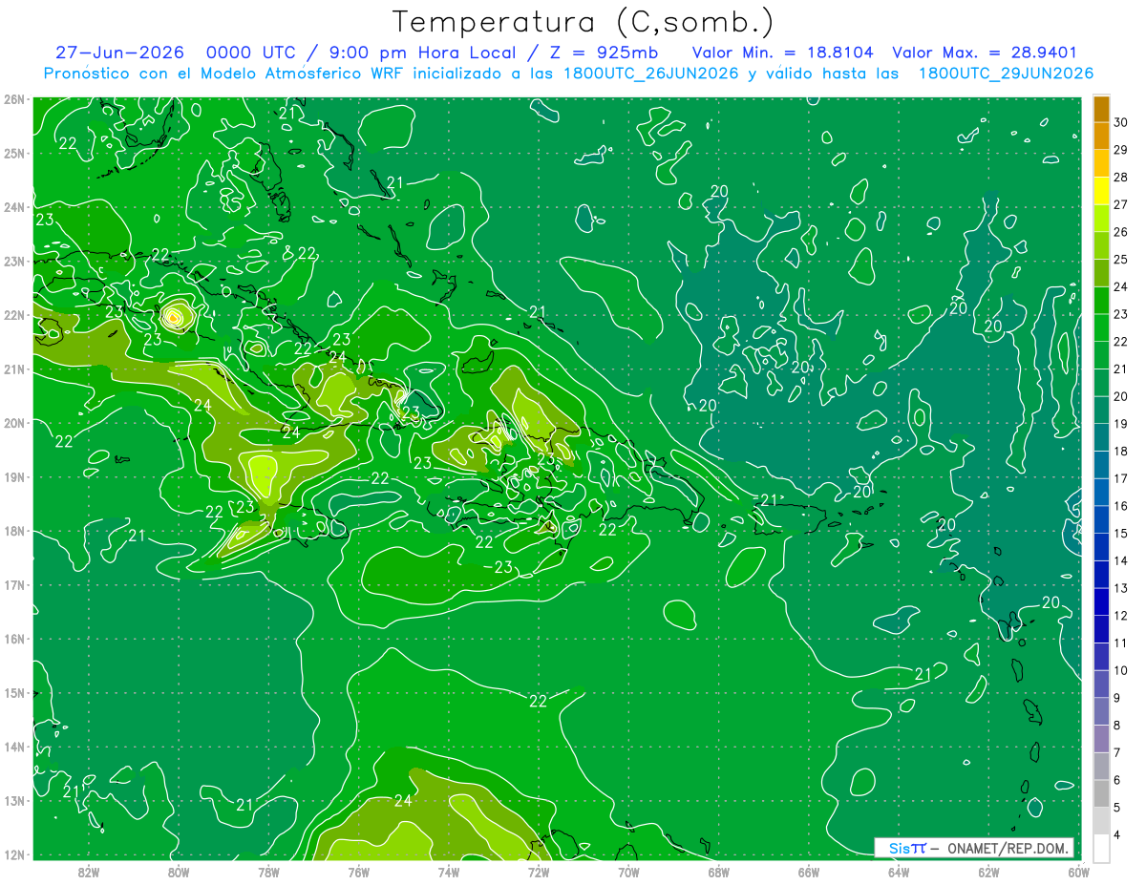Screen dimensions: 1146x885
Task: Pick the teal legend swatch between 18 and 19
Action: click(1101, 437)
